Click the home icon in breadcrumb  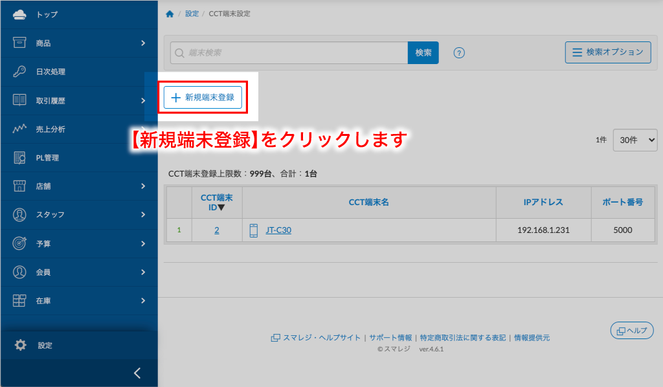click(x=170, y=14)
